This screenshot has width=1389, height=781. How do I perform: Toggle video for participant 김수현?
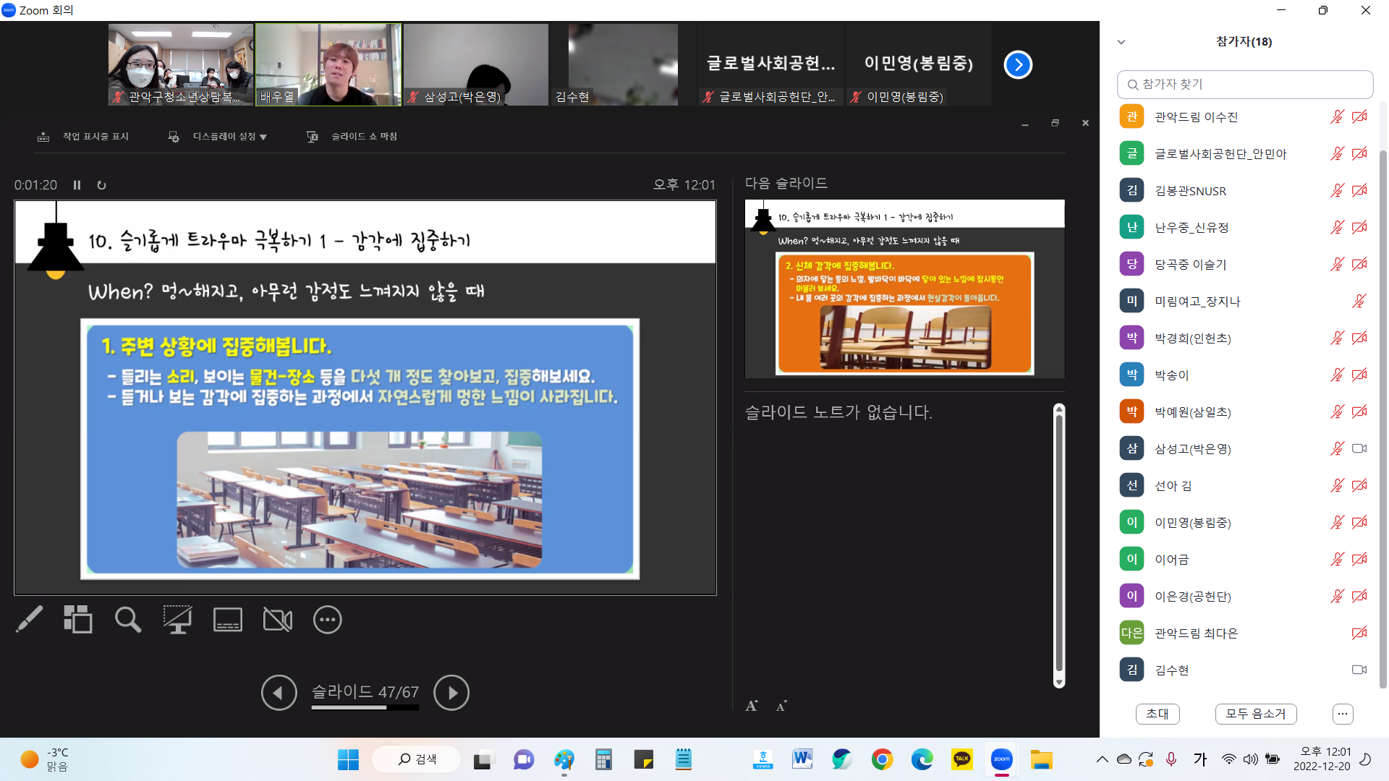(x=1359, y=670)
